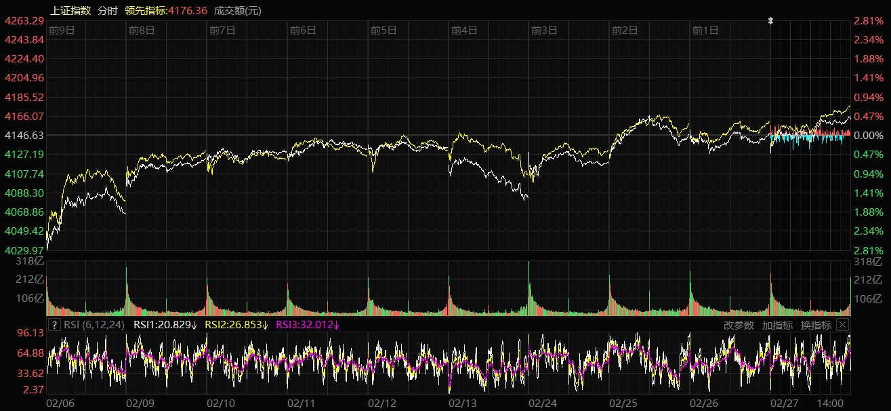Screen dimensions: 891x411
Task: Select the 分时 chart mode label
Action: click(x=107, y=11)
